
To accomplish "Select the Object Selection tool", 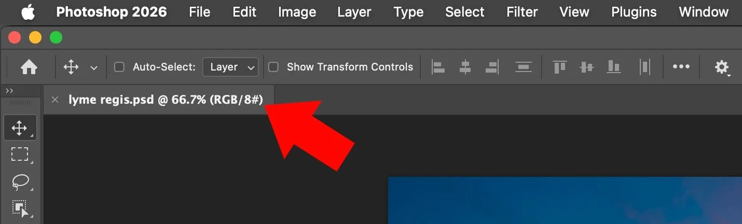I will tap(20, 208).
